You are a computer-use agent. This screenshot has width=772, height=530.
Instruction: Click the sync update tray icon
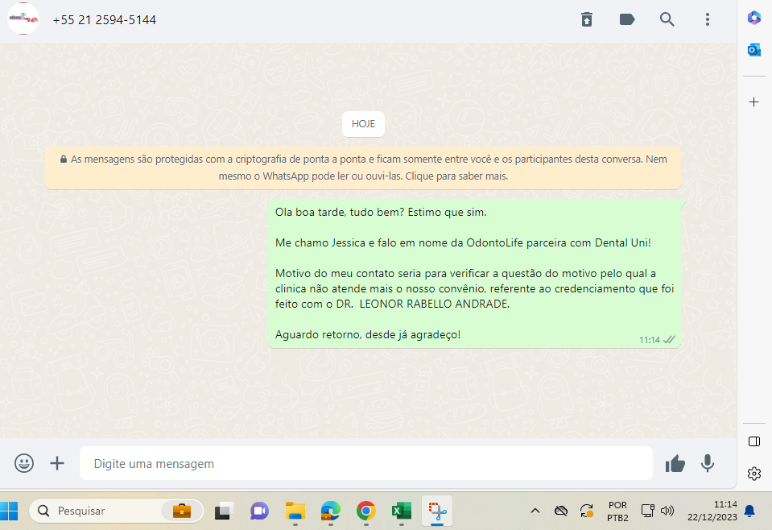586,511
